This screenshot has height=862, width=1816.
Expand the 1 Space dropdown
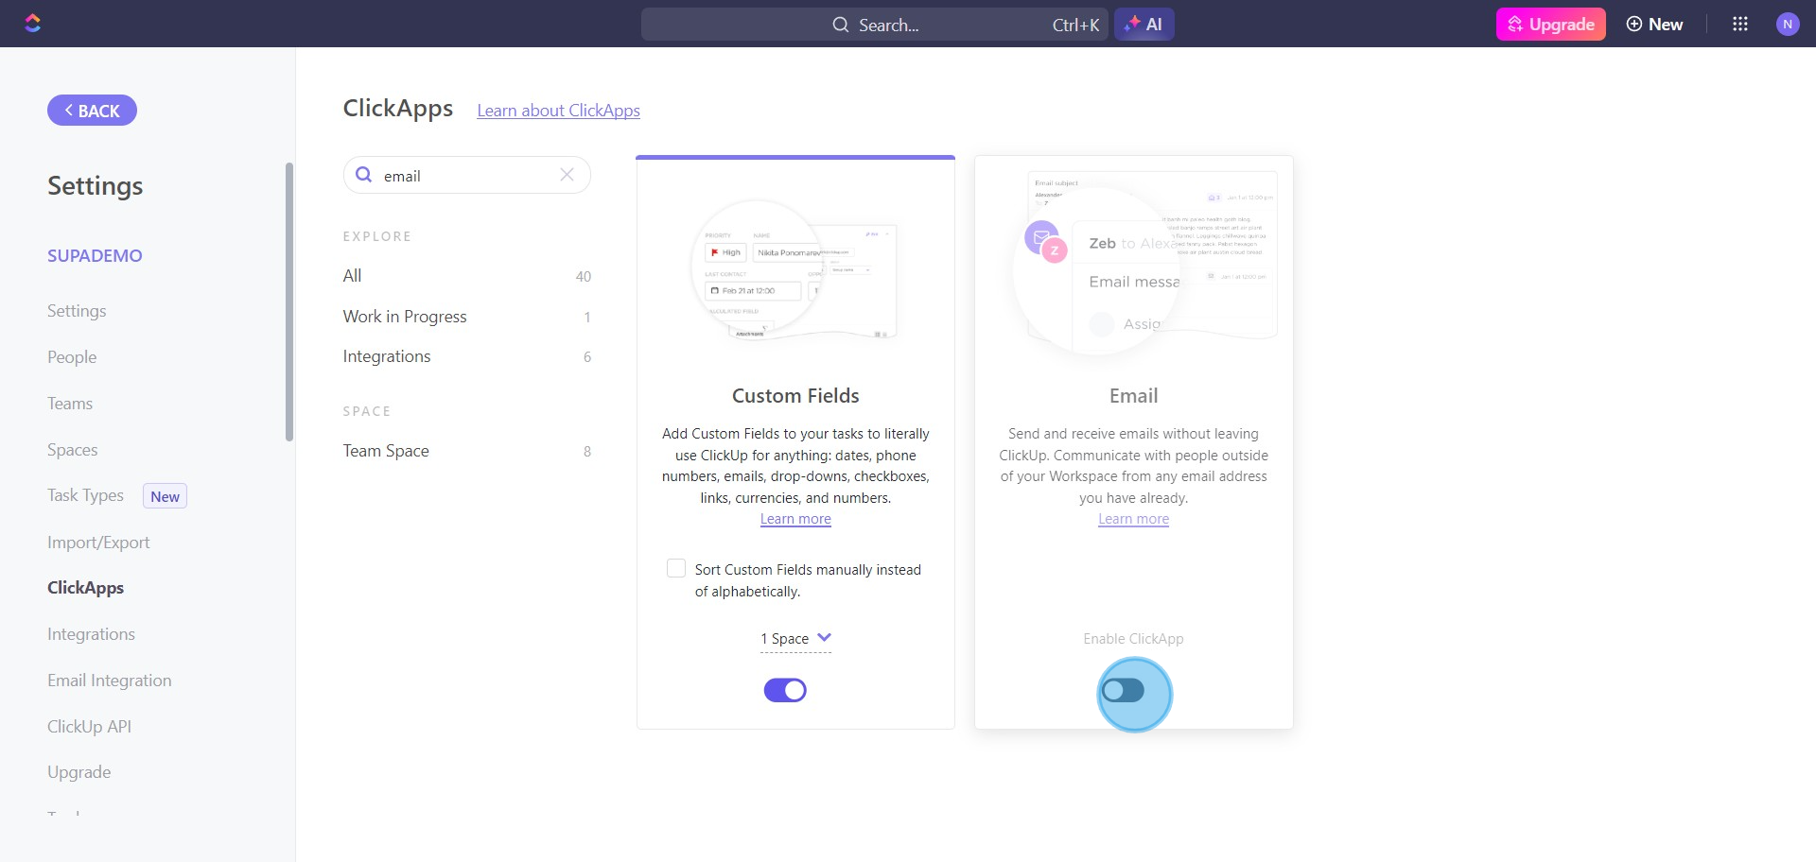[x=795, y=639]
